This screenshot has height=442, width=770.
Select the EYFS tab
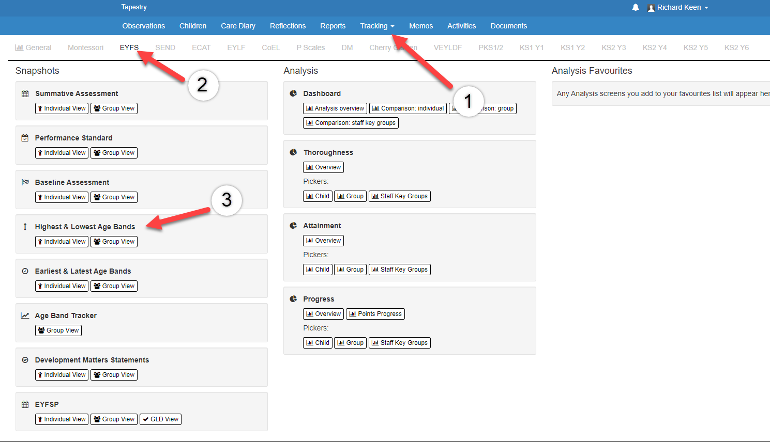click(x=129, y=48)
